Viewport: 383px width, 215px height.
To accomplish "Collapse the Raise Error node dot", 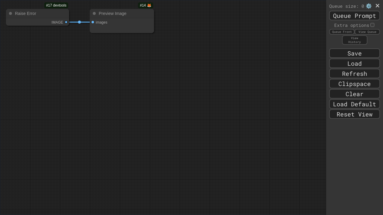I will pos(10,13).
